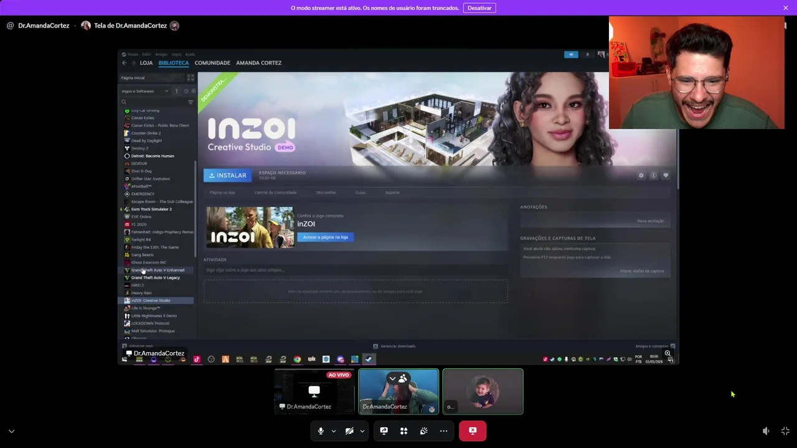Expand the Jogos e Softwares dropdown
The width and height of the screenshot is (797, 448).
click(145, 91)
